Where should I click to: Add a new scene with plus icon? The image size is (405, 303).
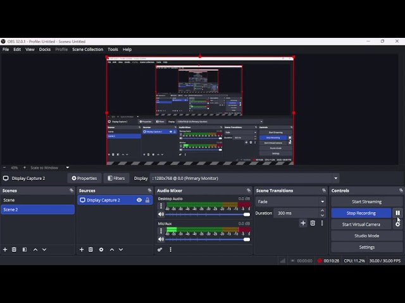[x=5, y=249]
